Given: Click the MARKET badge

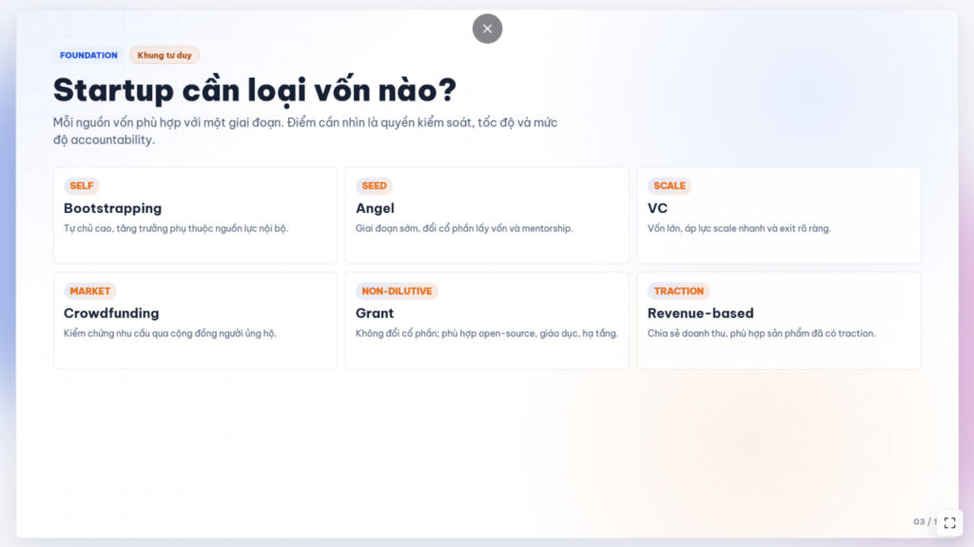Looking at the screenshot, I should pos(90,291).
